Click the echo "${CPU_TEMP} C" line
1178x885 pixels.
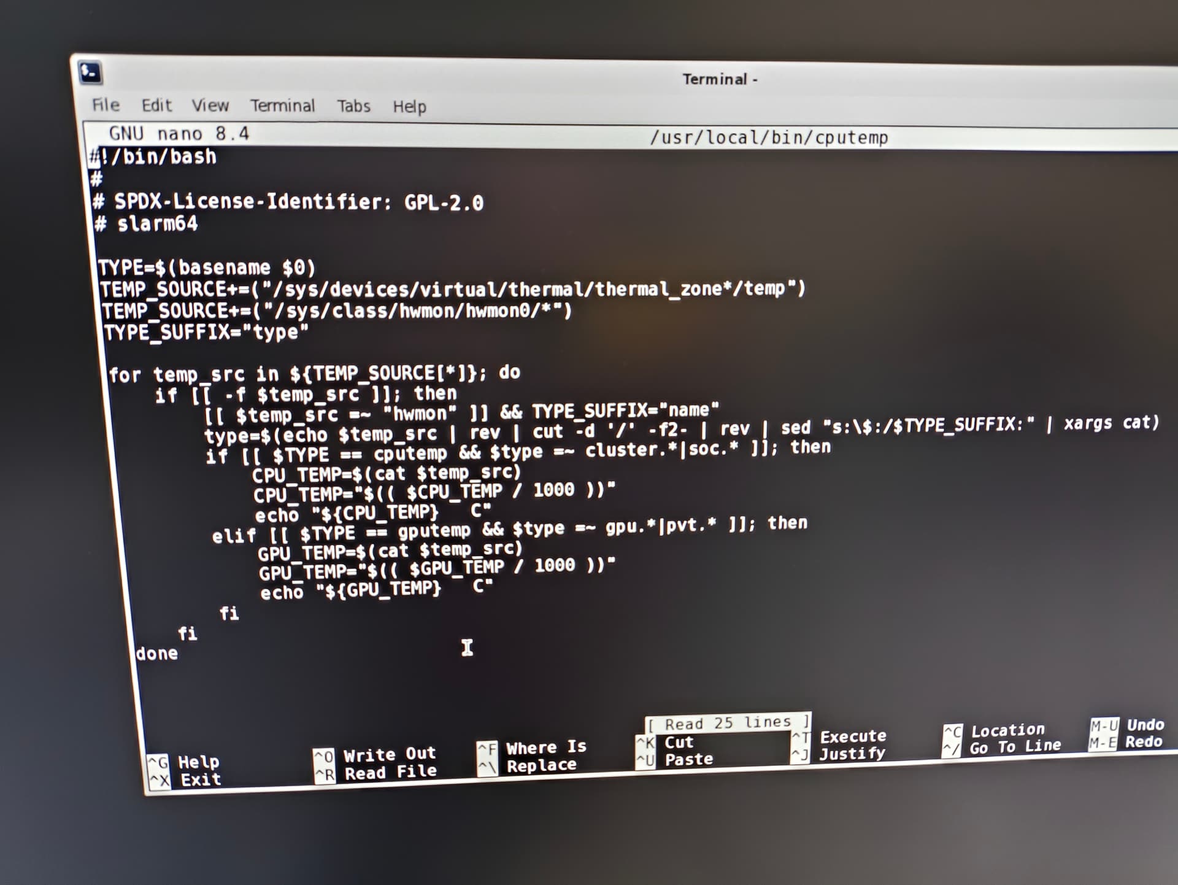373,513
